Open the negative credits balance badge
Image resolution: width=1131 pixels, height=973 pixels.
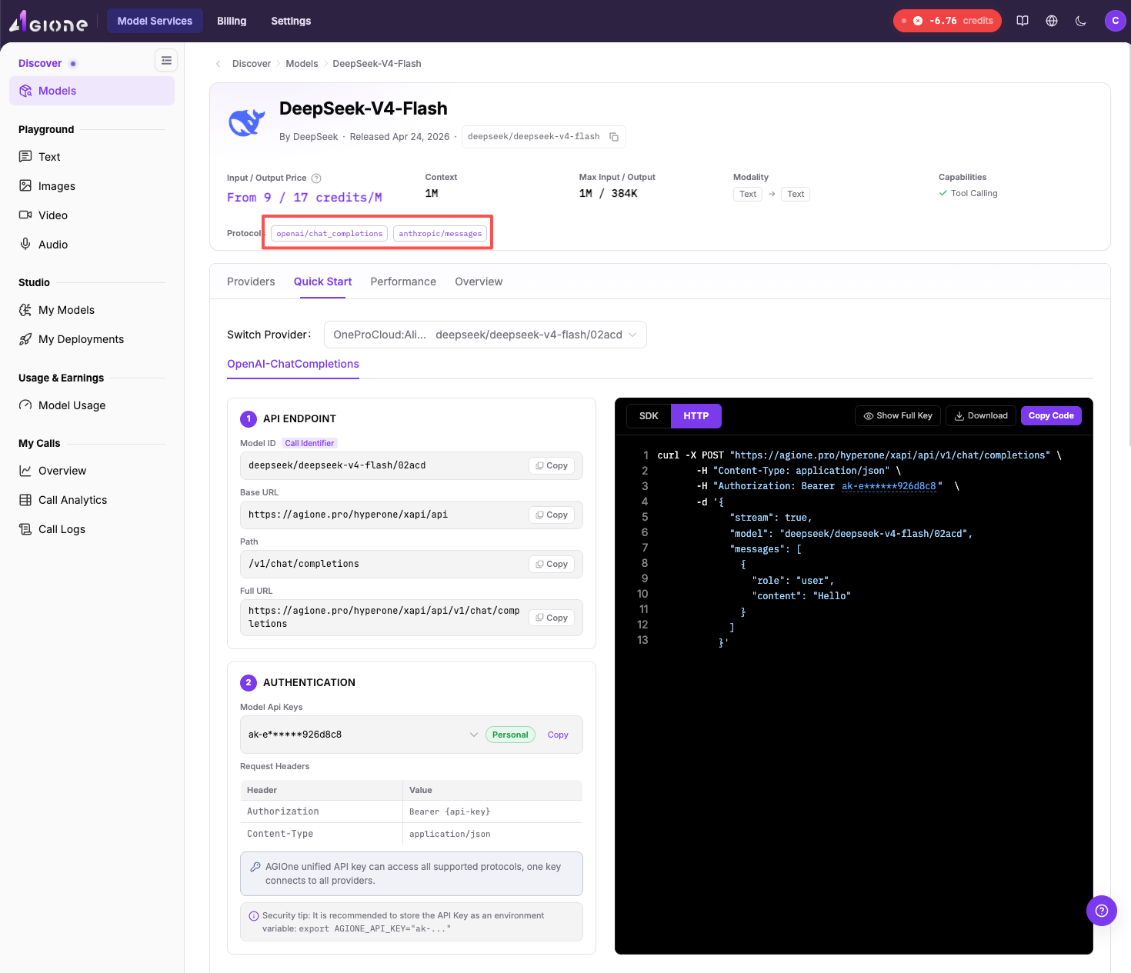tap(947, 21)
